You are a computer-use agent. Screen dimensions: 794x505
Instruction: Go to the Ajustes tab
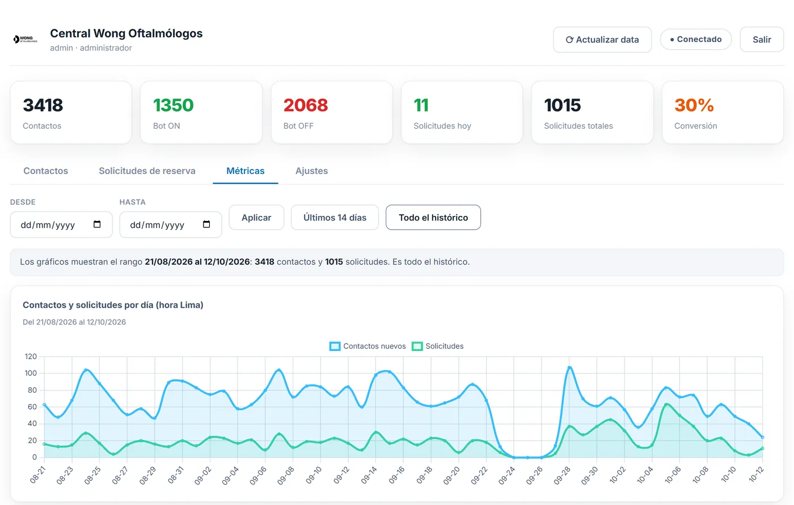point(311,171)
